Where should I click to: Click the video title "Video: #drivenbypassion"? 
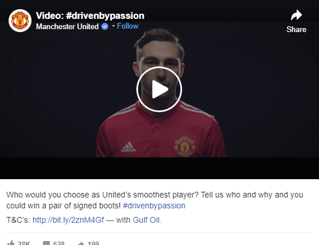pyautogui.click(x=90, y=15)
